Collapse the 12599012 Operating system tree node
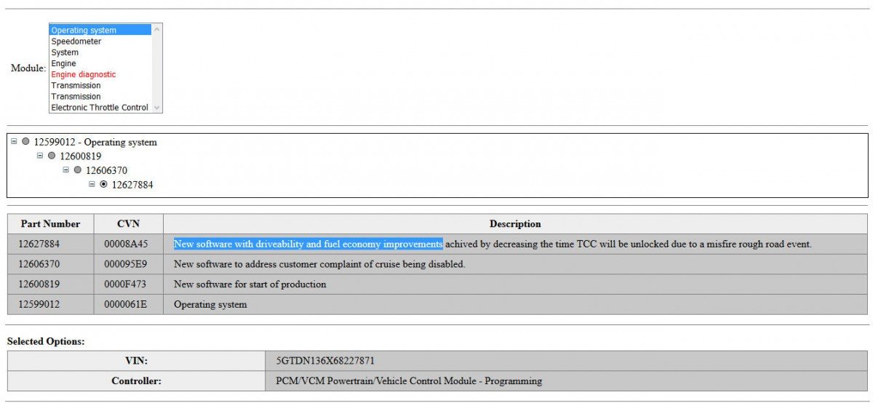The width and height of the screenshot is (873, 403). [14, 142]
